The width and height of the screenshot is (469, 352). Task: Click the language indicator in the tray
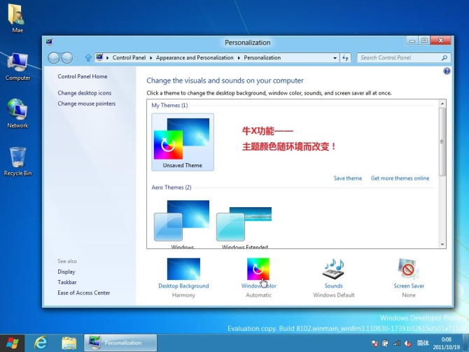click(x=423, y=344)
